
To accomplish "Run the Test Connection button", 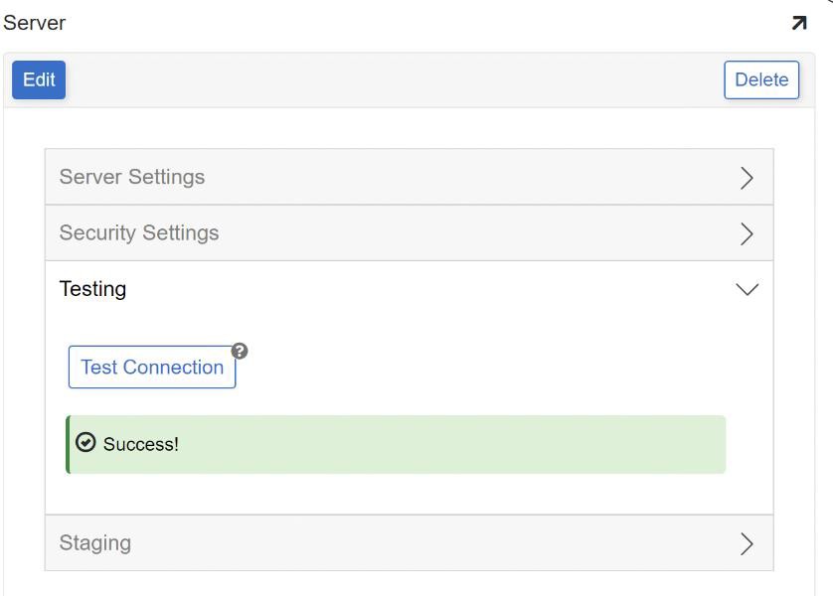I will (x=152, y=368).
